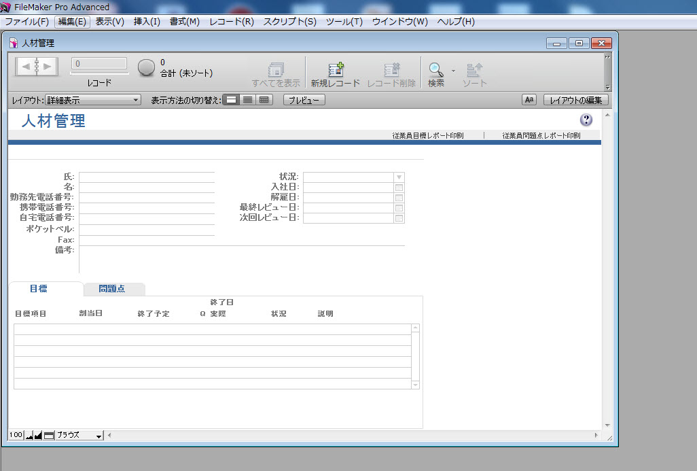Viewport: 697px width, 471px height.
Task: Create a new record with 新規レコード
Action: pyautogui.click(x=335, y=74)
